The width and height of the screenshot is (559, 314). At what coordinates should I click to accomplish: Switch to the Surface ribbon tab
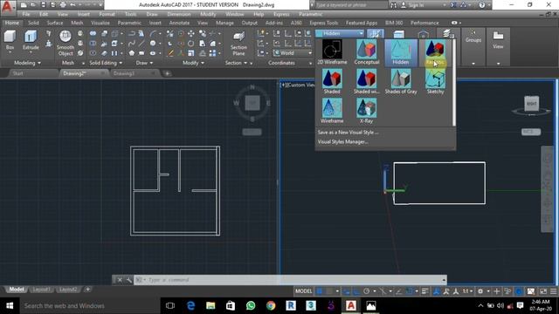(55, 23)
